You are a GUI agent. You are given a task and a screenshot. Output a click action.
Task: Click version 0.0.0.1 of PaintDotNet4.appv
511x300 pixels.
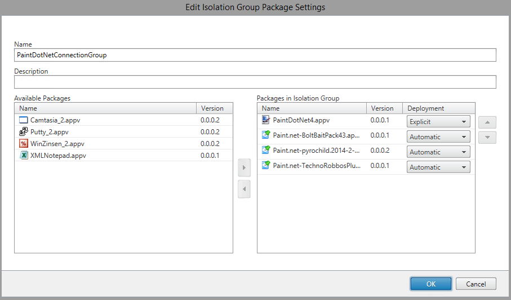click(380, 120)
